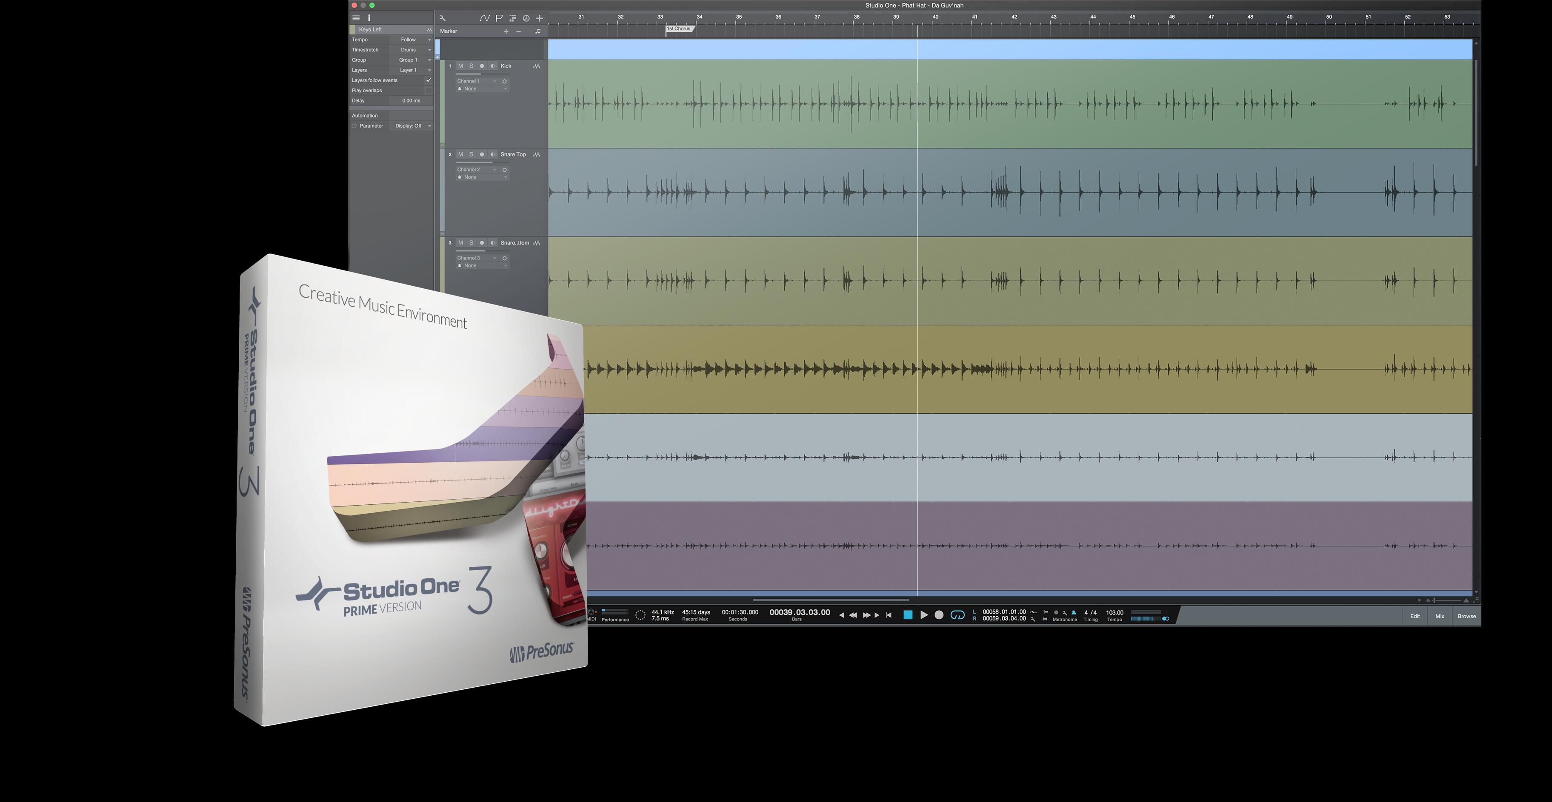This screenshot has height=802, width=1552.
Task: Mute the Snare..ttom track
Action: tap(461, 243)
